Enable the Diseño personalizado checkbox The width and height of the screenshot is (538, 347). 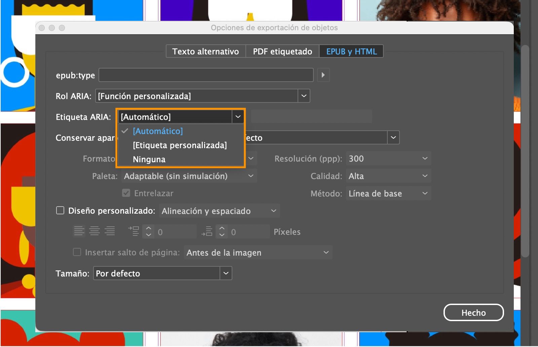pos(60,210)
